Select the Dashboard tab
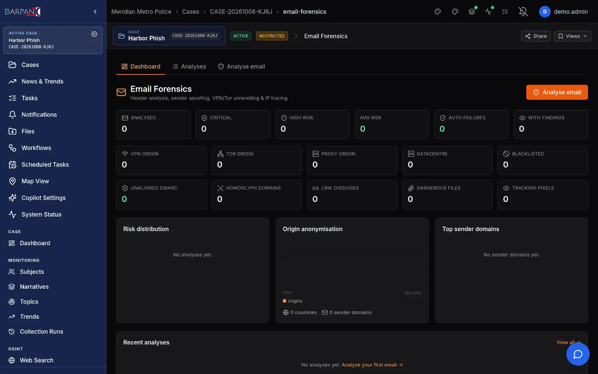This screenshot has width=598, height=374. pyautogui.click(x=141, y=67)
